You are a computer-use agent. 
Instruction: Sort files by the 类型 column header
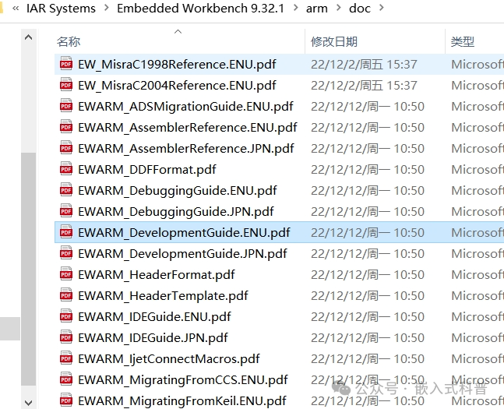[x=463, y=42]
